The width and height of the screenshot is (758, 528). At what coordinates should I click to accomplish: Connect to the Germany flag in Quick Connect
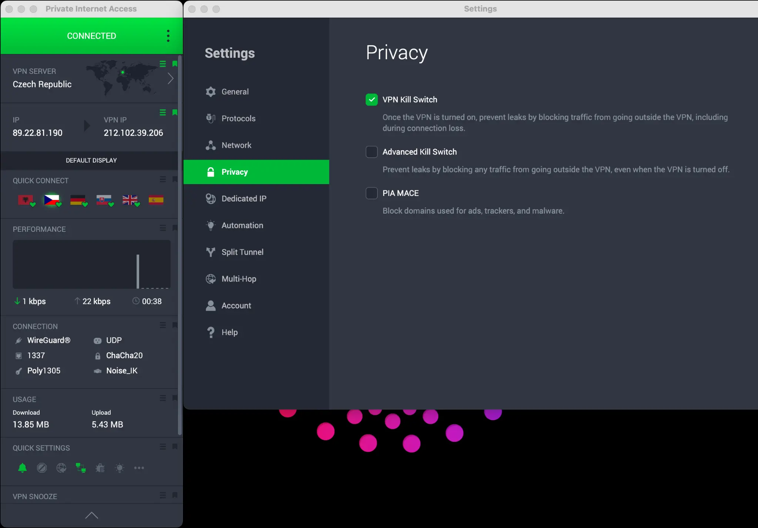[x=78, y=200]
